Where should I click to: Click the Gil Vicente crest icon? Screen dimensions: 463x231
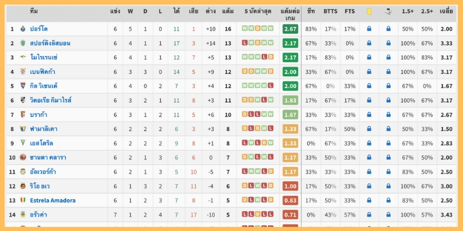click(x=23, y=86)
